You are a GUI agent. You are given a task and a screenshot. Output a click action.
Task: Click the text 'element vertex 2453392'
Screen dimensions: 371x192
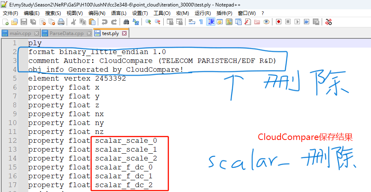77,78
